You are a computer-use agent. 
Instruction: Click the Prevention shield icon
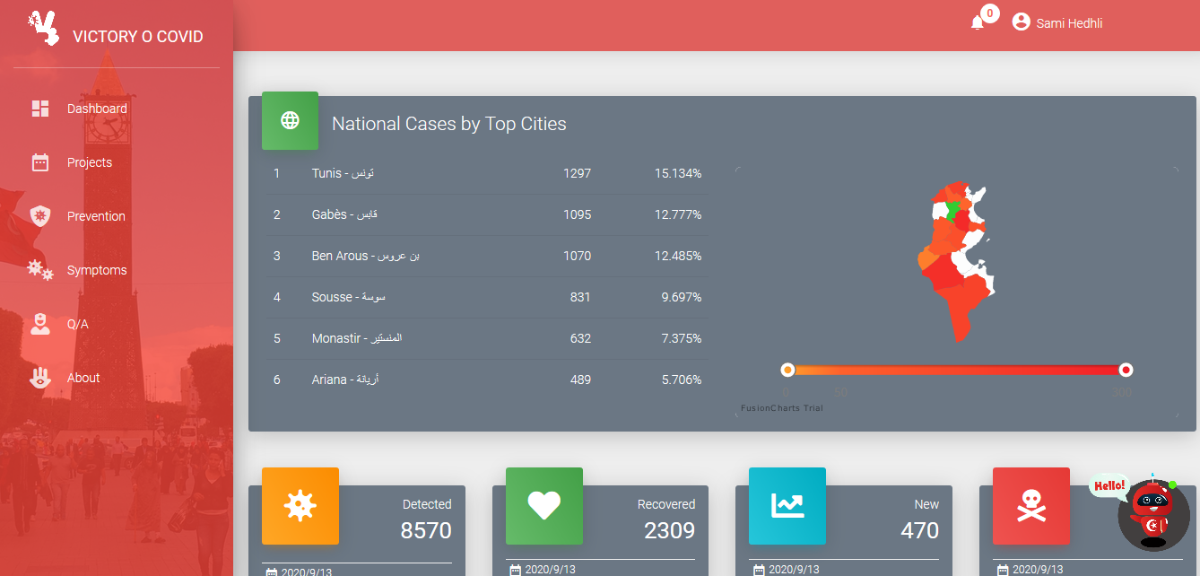click(x=40, y=216)
